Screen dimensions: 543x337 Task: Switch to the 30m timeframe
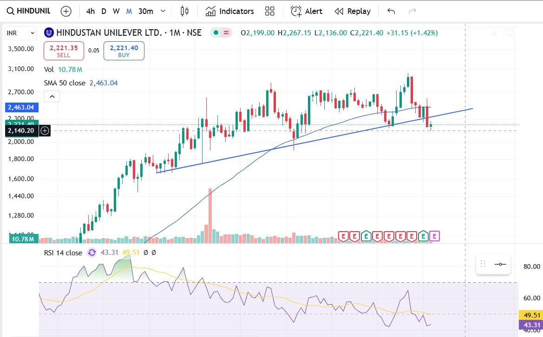pos(146,11)
